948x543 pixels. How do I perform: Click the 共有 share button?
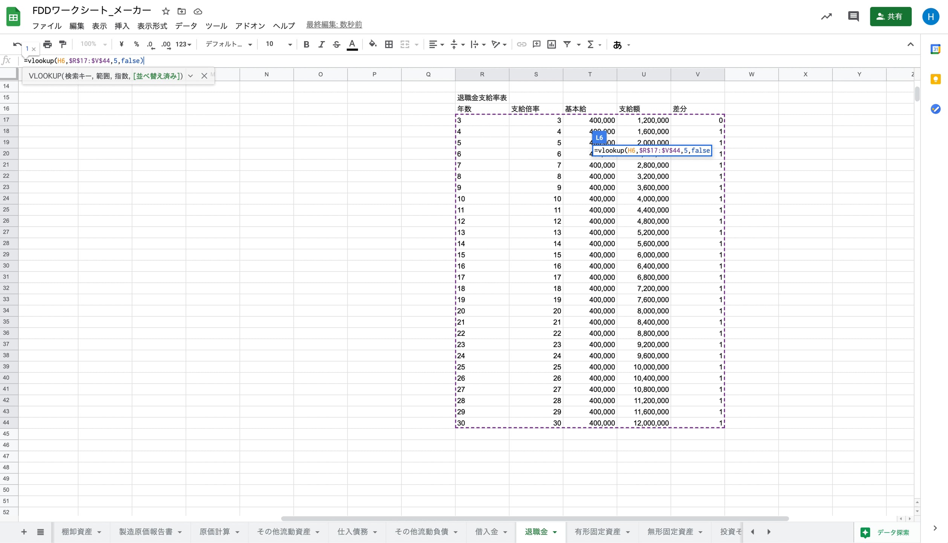point(891,17)
